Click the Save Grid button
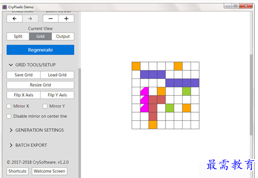Screen dimensions: 258x178 (x=24, y=75)
